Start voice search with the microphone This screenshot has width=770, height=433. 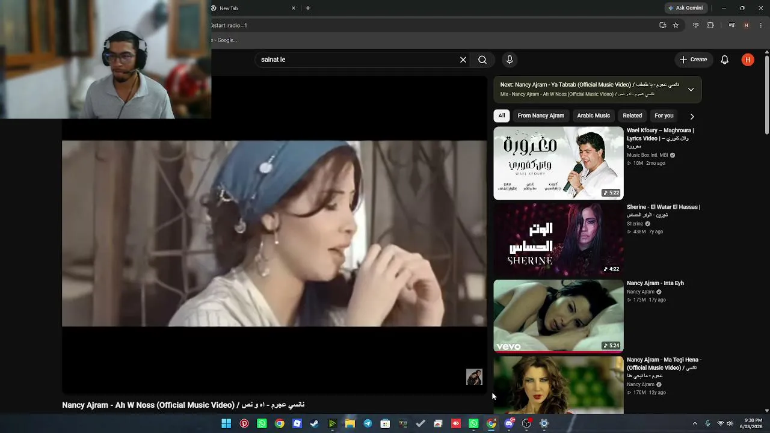pos(510,60)
